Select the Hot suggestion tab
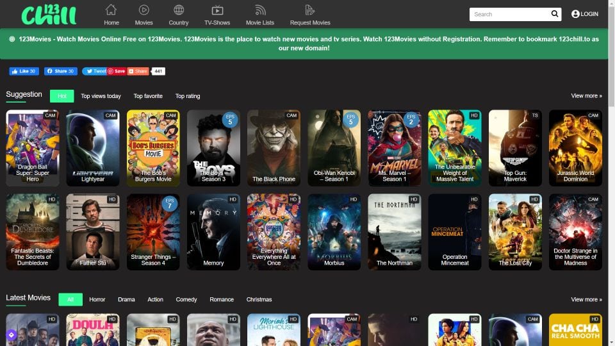615x346 pixels. click(62, 96)
